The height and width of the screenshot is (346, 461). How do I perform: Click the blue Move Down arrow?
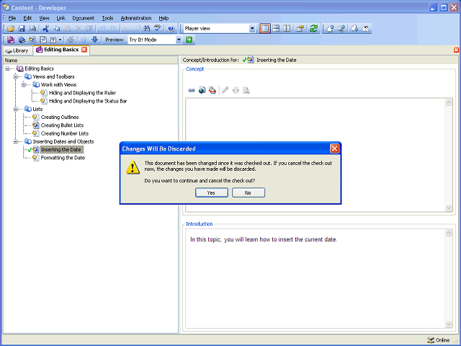[94, 40]
